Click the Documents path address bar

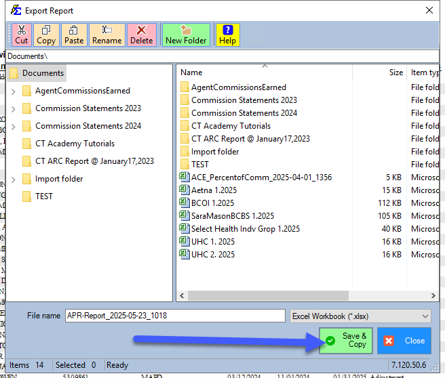222,56
